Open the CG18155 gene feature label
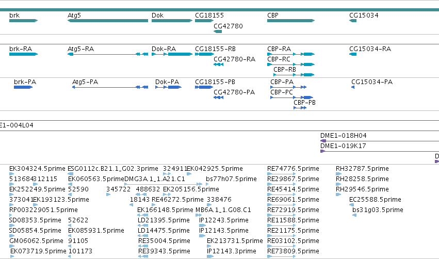The image size is (439, 259). [209, 15]
